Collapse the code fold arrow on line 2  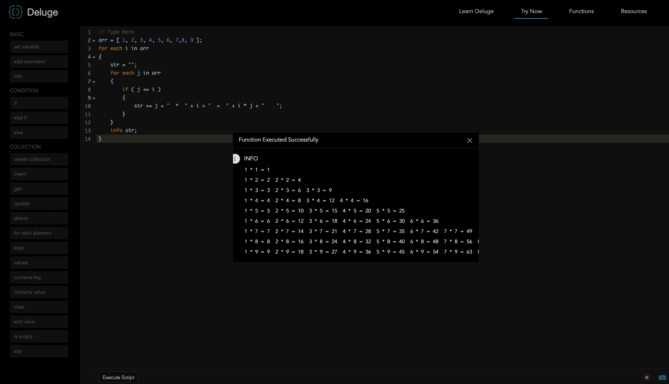94,41
